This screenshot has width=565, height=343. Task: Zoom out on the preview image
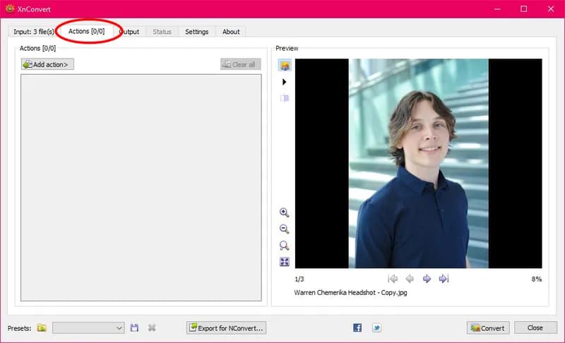click(x=285, y=229)
